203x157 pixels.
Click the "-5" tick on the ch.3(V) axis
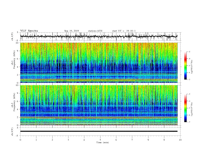(17, 136)
